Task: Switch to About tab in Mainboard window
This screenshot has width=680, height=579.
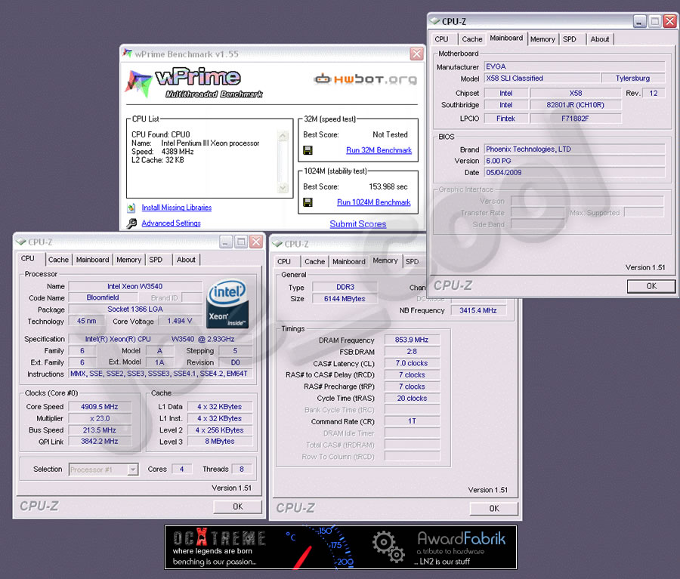Action: tap(600, 39)
